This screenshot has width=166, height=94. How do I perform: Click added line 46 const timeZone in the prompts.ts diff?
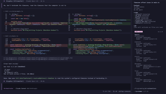[99, 20]
